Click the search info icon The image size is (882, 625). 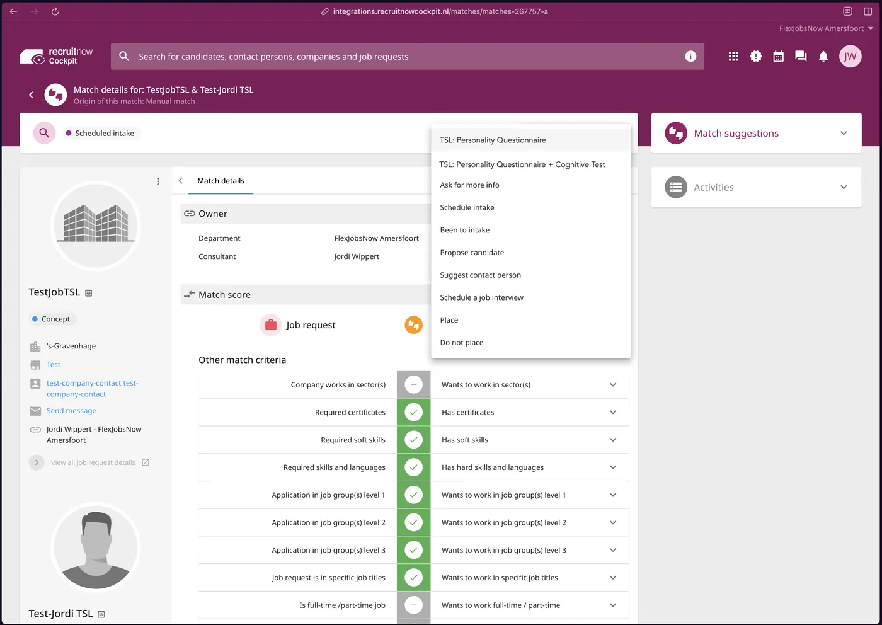(690, 57)
